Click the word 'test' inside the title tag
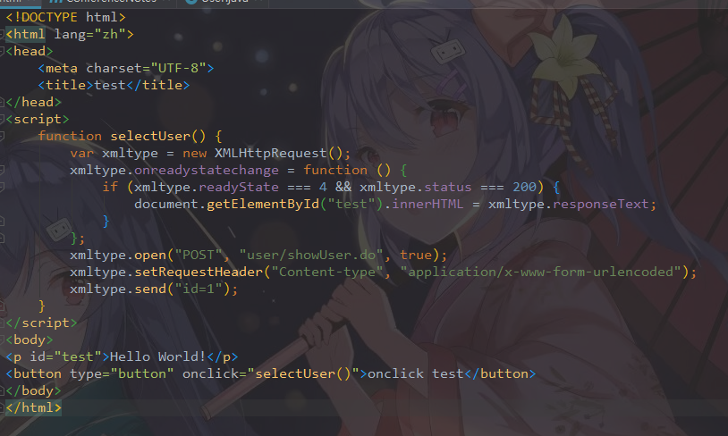 point(110,86)
